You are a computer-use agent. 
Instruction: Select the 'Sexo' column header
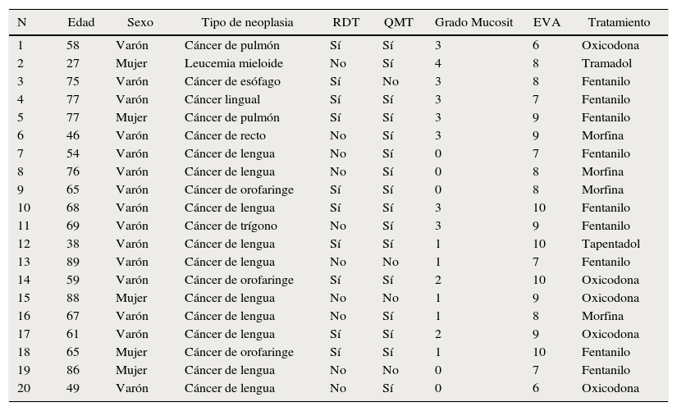140,23
